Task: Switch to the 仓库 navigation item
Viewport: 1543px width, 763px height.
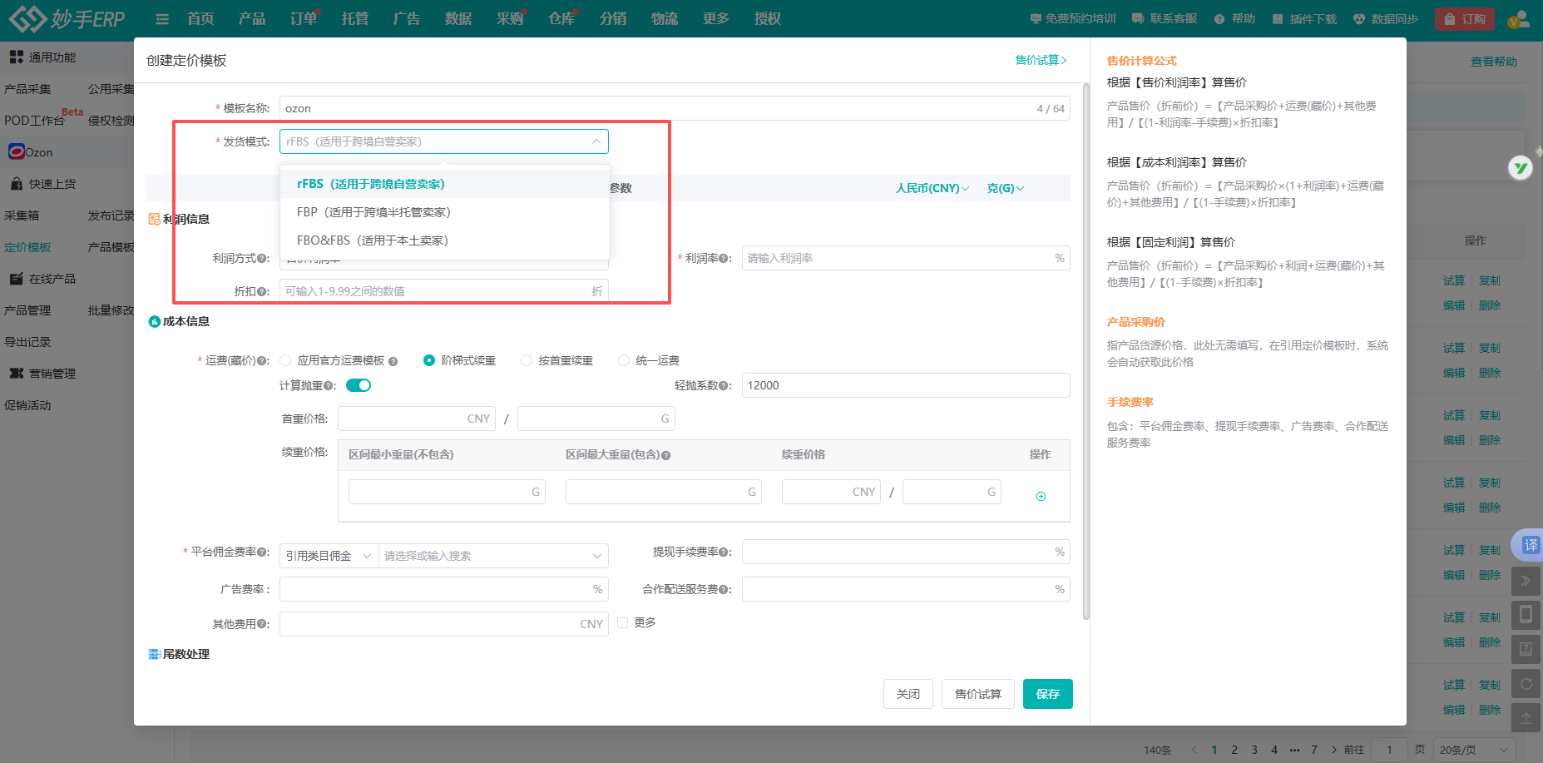Action: (x=561, y=17)
